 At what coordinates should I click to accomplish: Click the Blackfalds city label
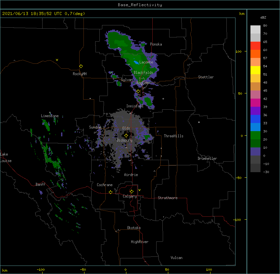point(143,73)
